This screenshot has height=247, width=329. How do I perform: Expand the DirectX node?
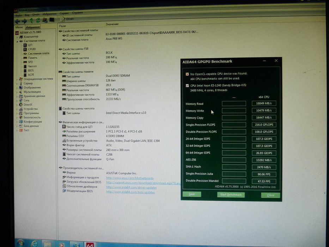coord(17,104)
